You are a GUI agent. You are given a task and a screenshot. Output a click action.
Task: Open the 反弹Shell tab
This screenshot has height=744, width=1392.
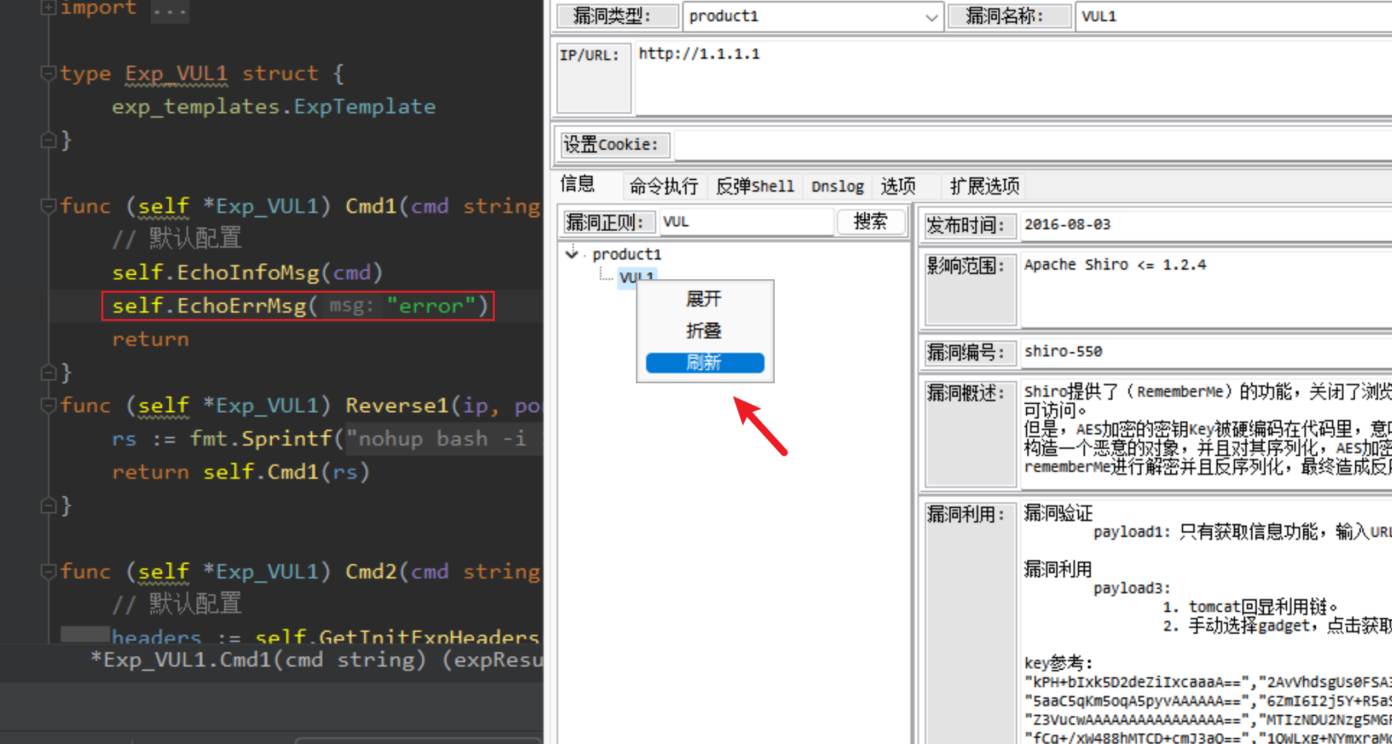pyautogui.click(x=755, y=186)
